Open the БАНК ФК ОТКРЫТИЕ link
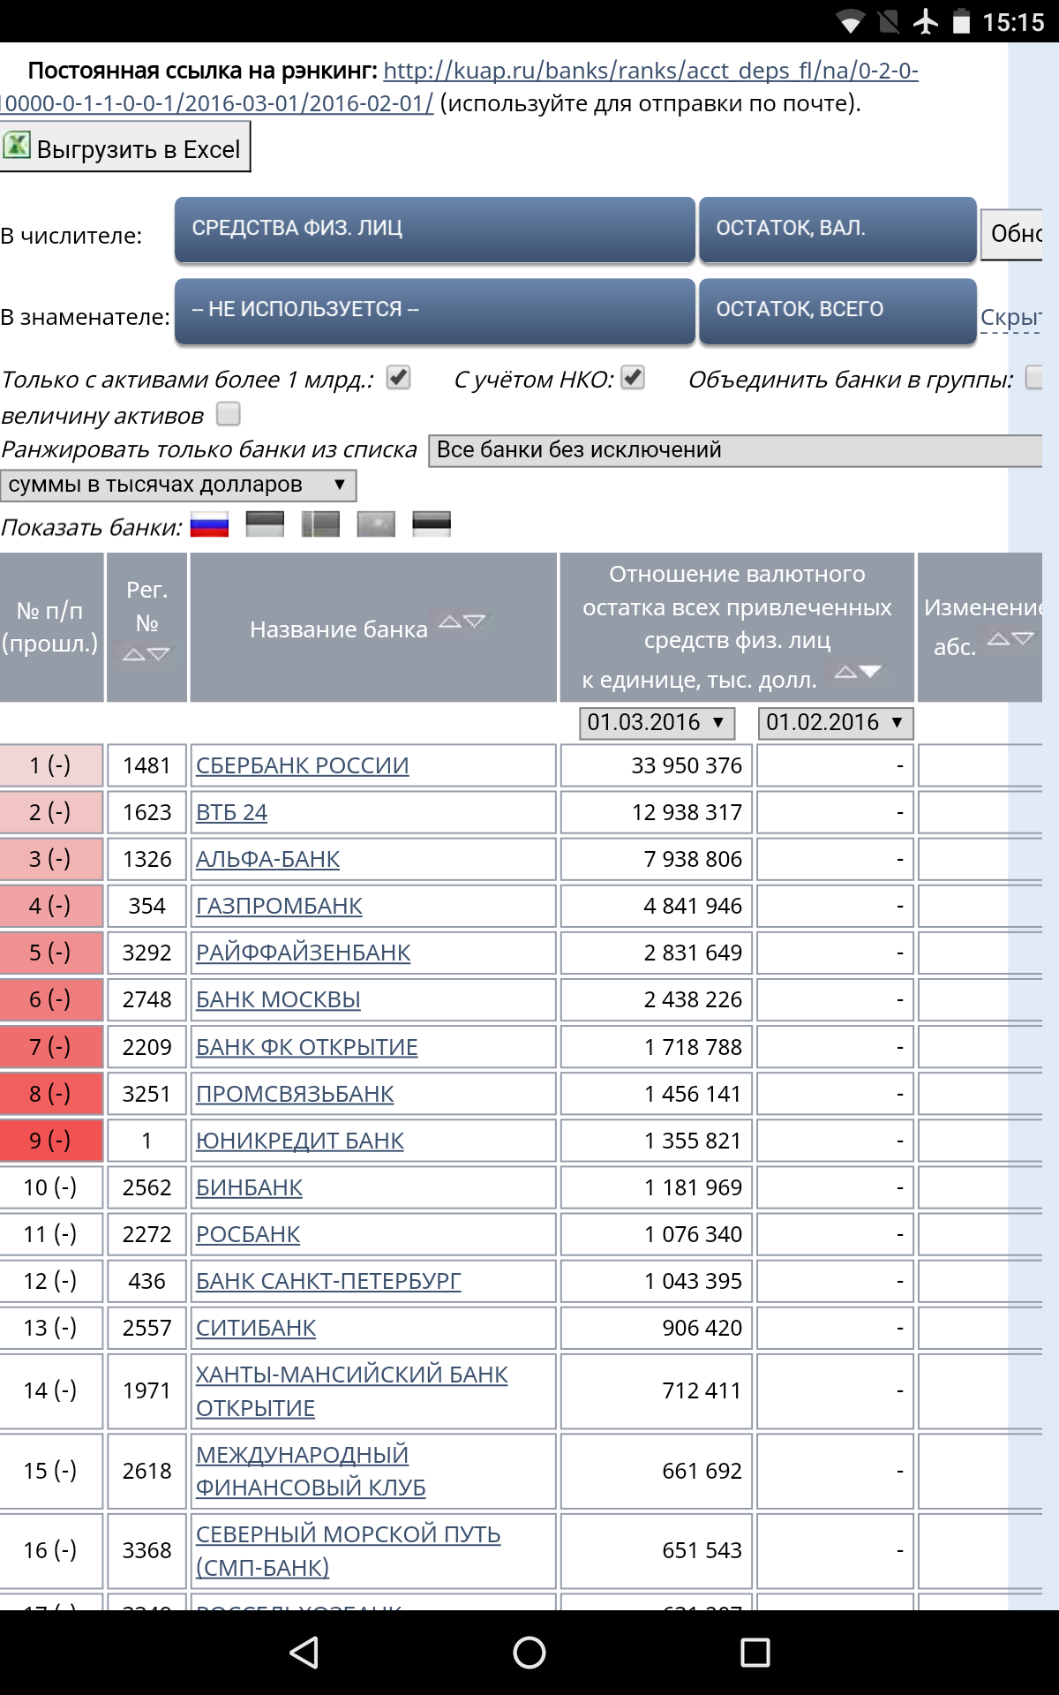The width and height of the screenshot is (1059, 1695). click(x=307, y=1047)
